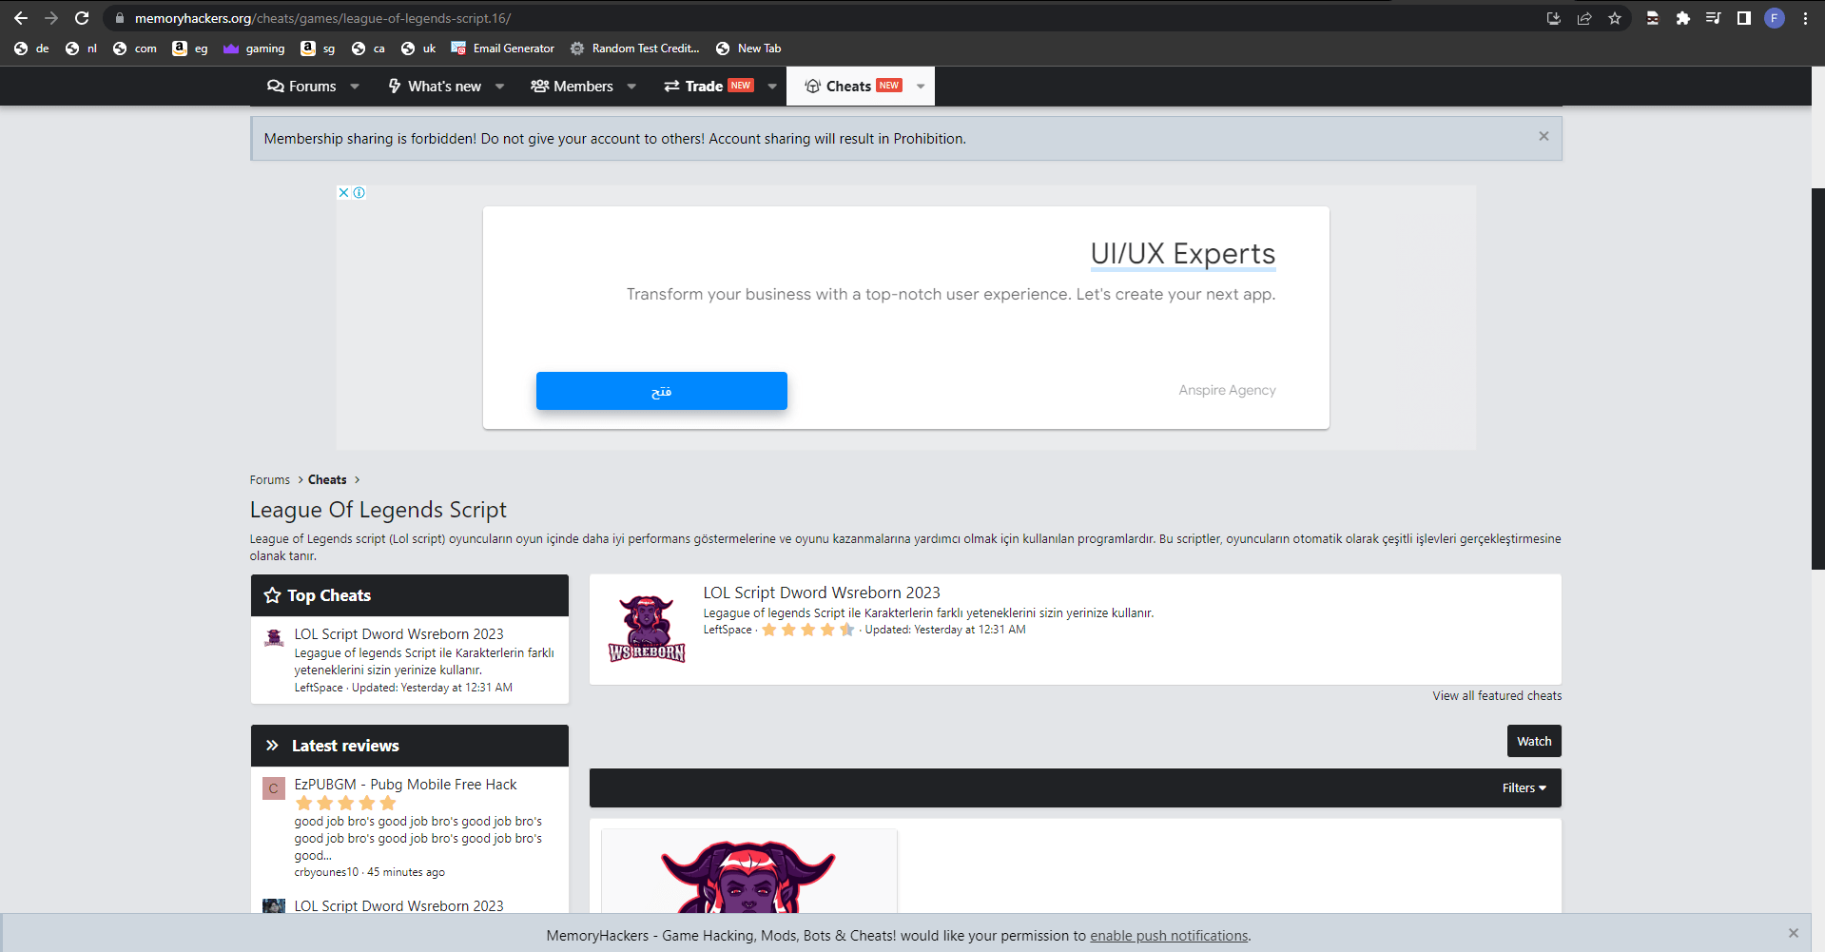
Task: Click reviewer avatar C
Action: 274,788
